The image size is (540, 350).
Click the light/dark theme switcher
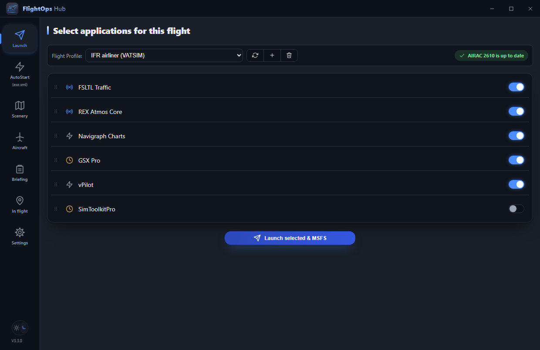click(x=20, y=328)
